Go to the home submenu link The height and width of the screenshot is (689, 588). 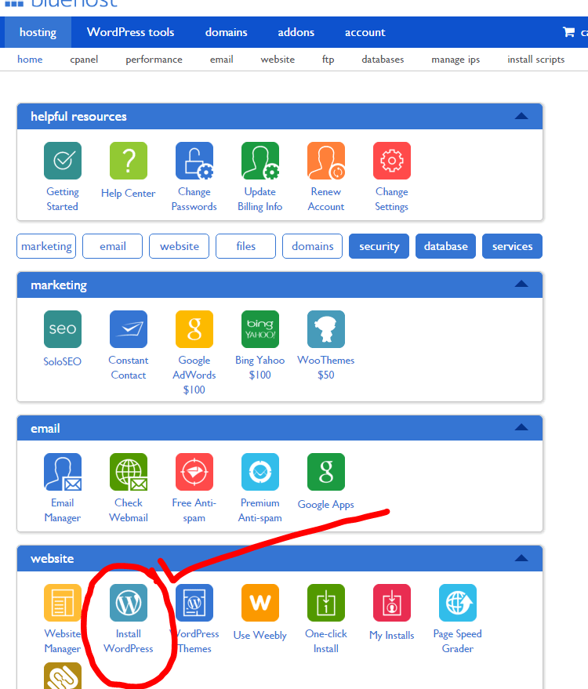30,60
